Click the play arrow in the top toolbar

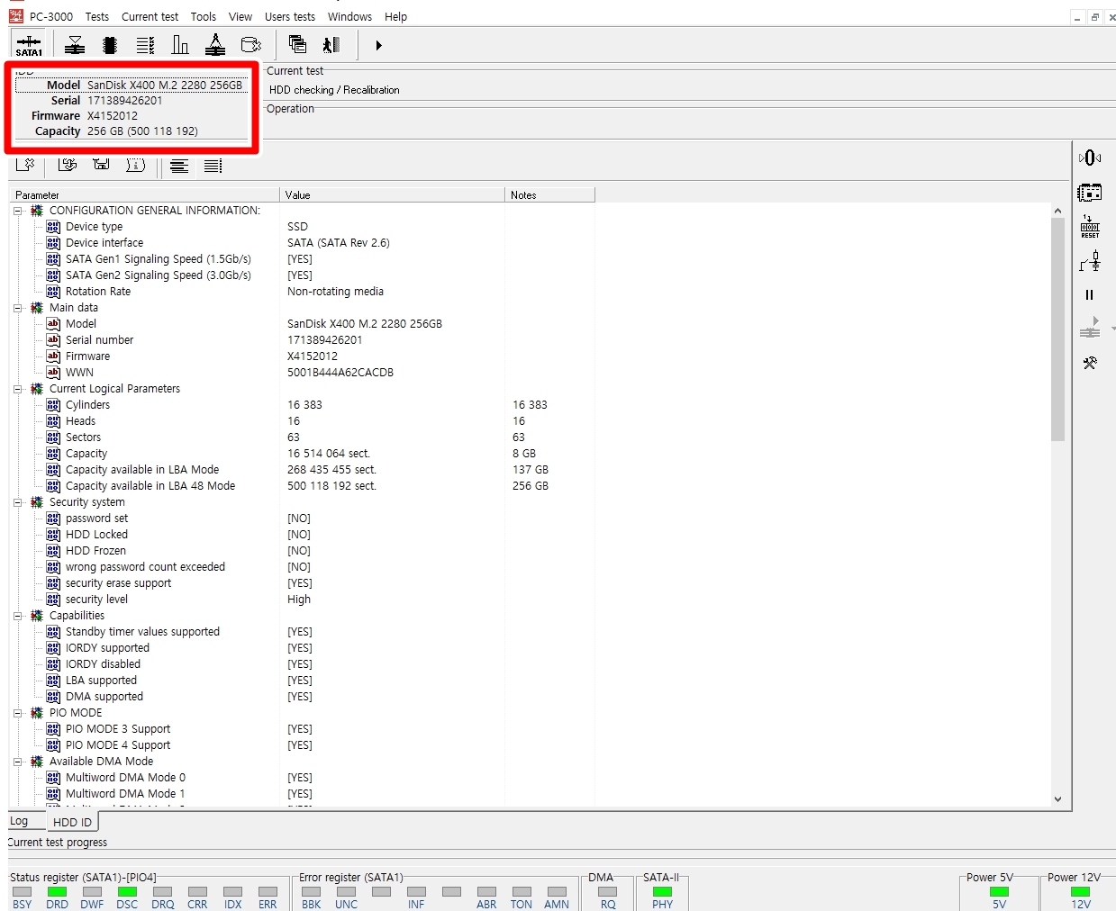[378, 45]
